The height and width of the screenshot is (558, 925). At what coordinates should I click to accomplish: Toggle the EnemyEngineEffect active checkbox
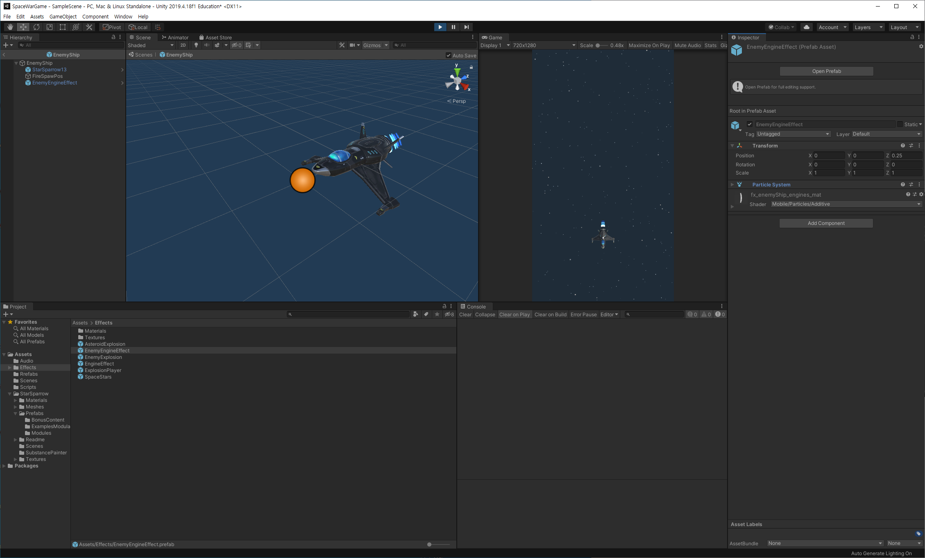pyautogui.click(x=750, y=124)
